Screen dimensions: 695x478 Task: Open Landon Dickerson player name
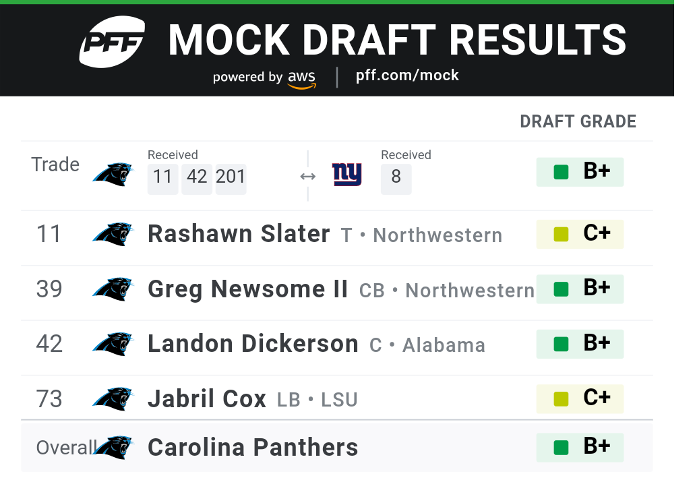(253, 344)
